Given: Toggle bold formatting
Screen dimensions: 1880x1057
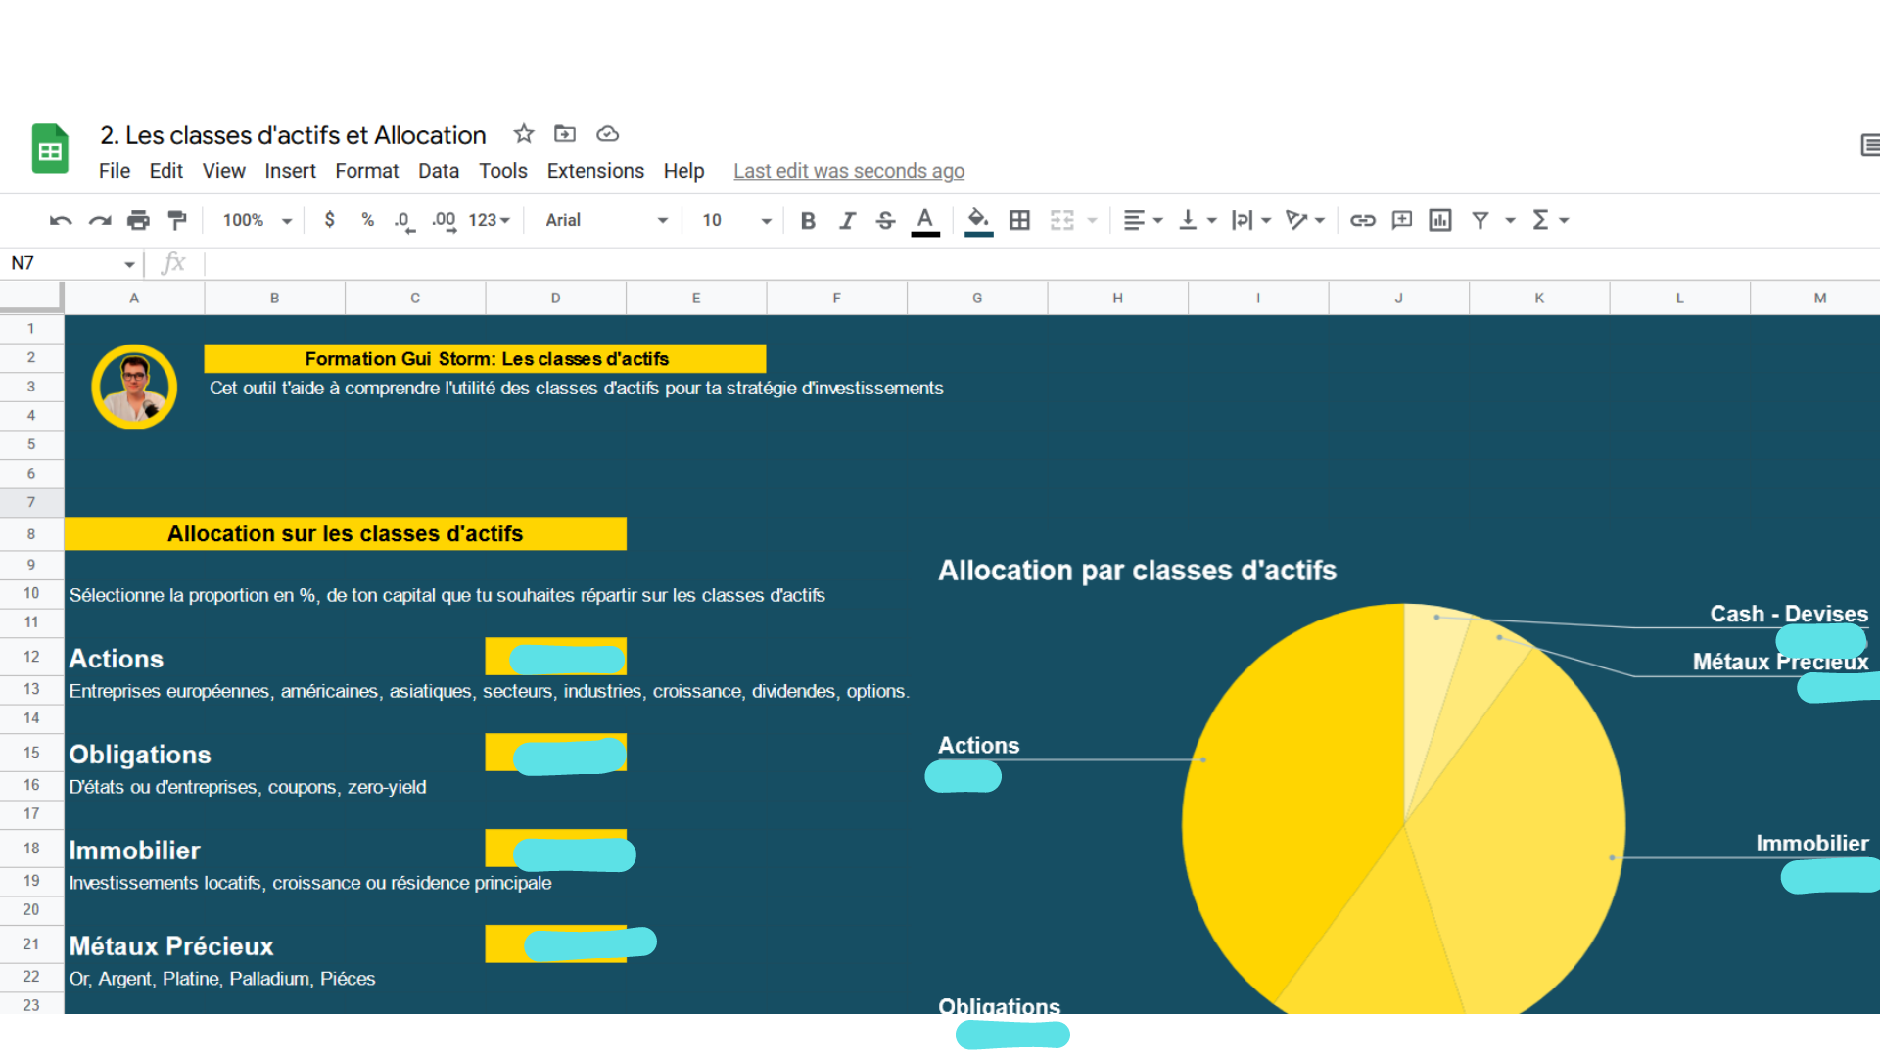Looking at the screenshot, I should click(808, 221).
